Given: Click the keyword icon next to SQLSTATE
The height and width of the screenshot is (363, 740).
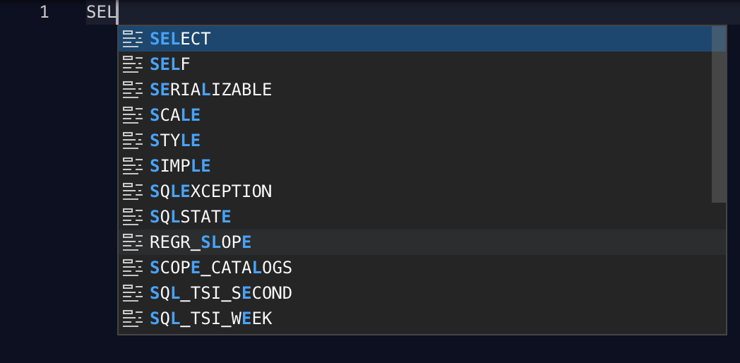Looking at the screenshot, I should coord(132,217).
